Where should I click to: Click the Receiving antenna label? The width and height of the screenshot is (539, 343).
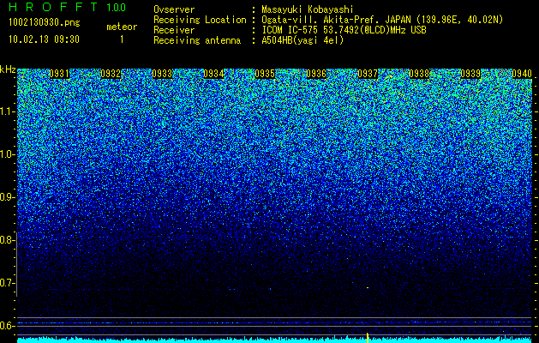pos(197,40)
